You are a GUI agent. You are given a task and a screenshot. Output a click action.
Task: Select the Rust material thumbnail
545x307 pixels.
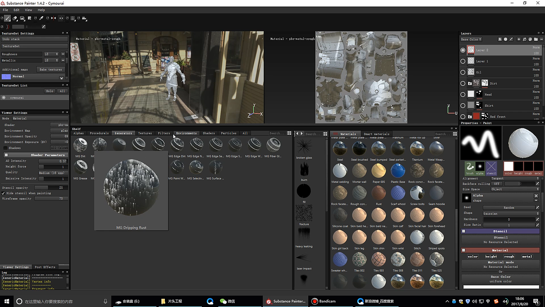pos(379,194)
